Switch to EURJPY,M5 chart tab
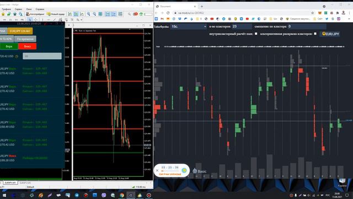 click(x=25, y=183)
